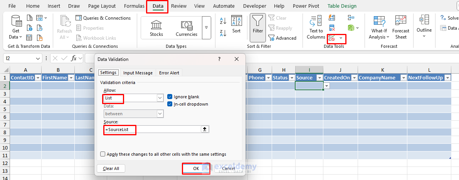
Task: Click the Data Validation icon
Action: point(332,38)
